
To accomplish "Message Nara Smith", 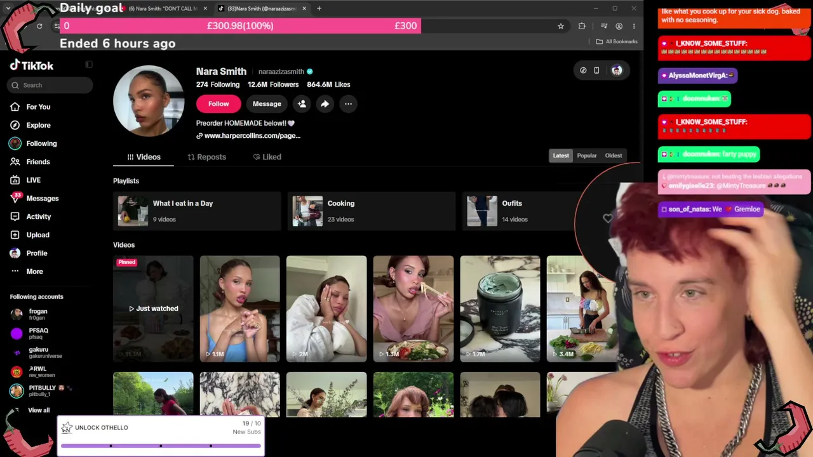I will [x=267, y=104].
